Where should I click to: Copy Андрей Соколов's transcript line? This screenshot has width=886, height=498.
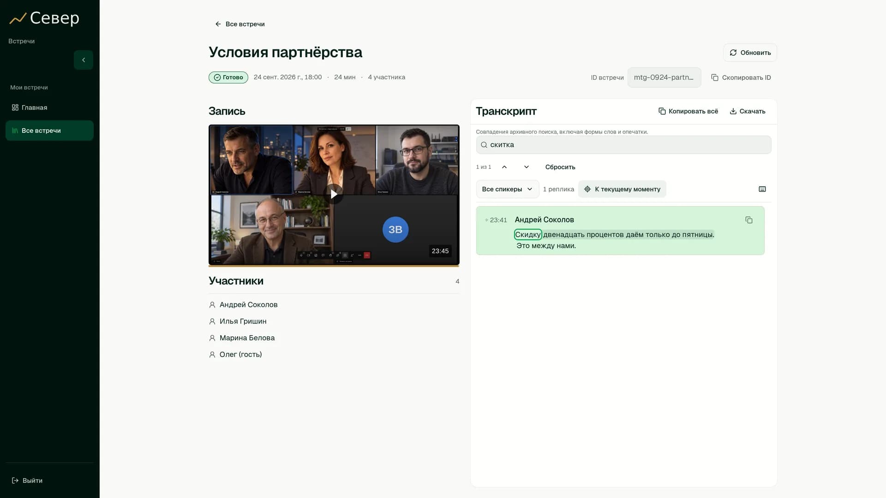pos(749,220)
